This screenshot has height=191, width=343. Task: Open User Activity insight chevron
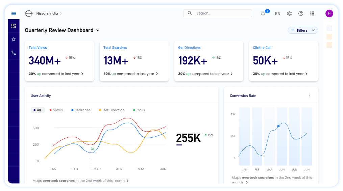click(x=127, y=181)
